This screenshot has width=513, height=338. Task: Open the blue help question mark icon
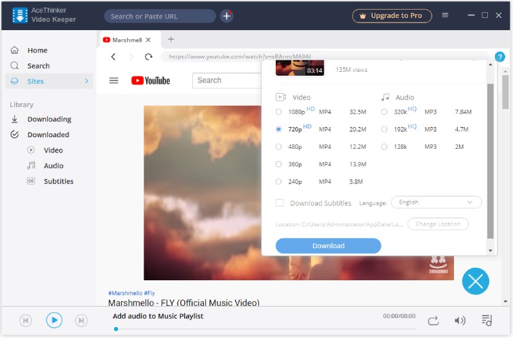pyautogui.click(x=500, y=56)
